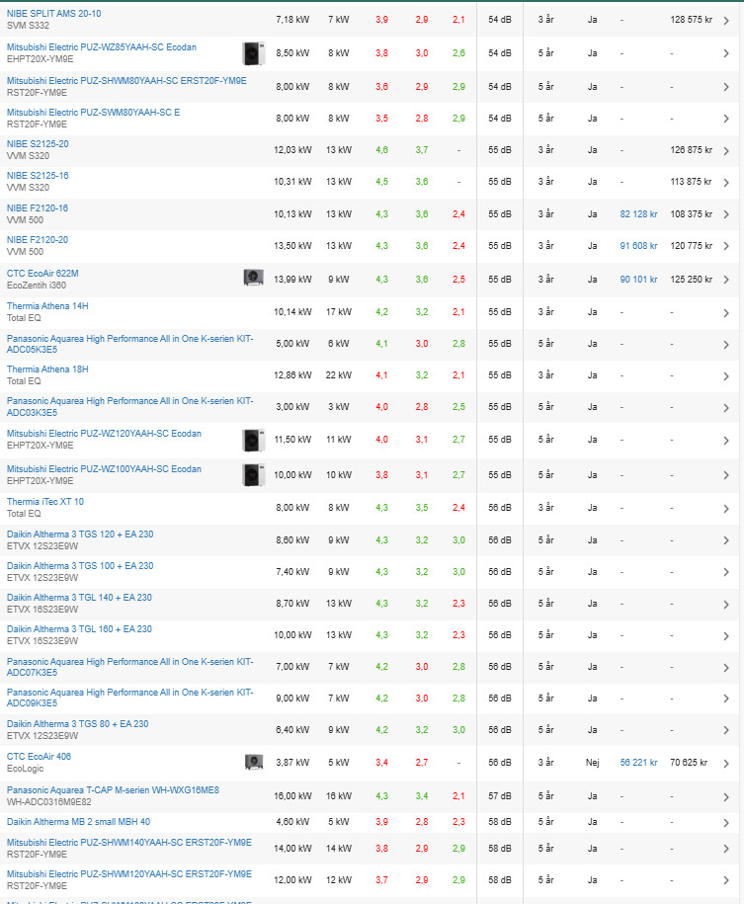
Task: Click the 91 608 kr price link
Action: [x=638, y=246]
